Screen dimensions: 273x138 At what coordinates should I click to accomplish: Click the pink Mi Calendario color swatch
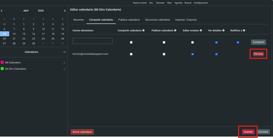(x=2, y=62)
